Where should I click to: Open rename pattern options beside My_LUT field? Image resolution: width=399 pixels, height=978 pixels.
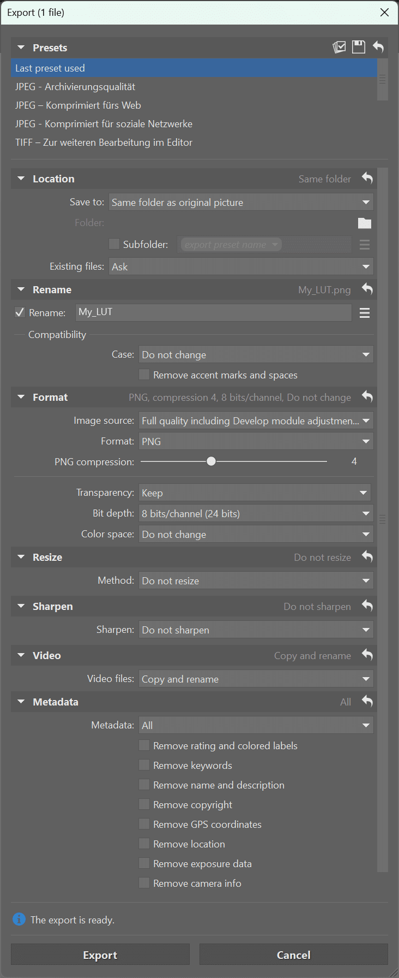coord(364,312)
